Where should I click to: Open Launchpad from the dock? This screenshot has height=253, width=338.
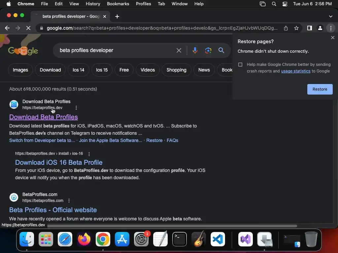(46, 239)
